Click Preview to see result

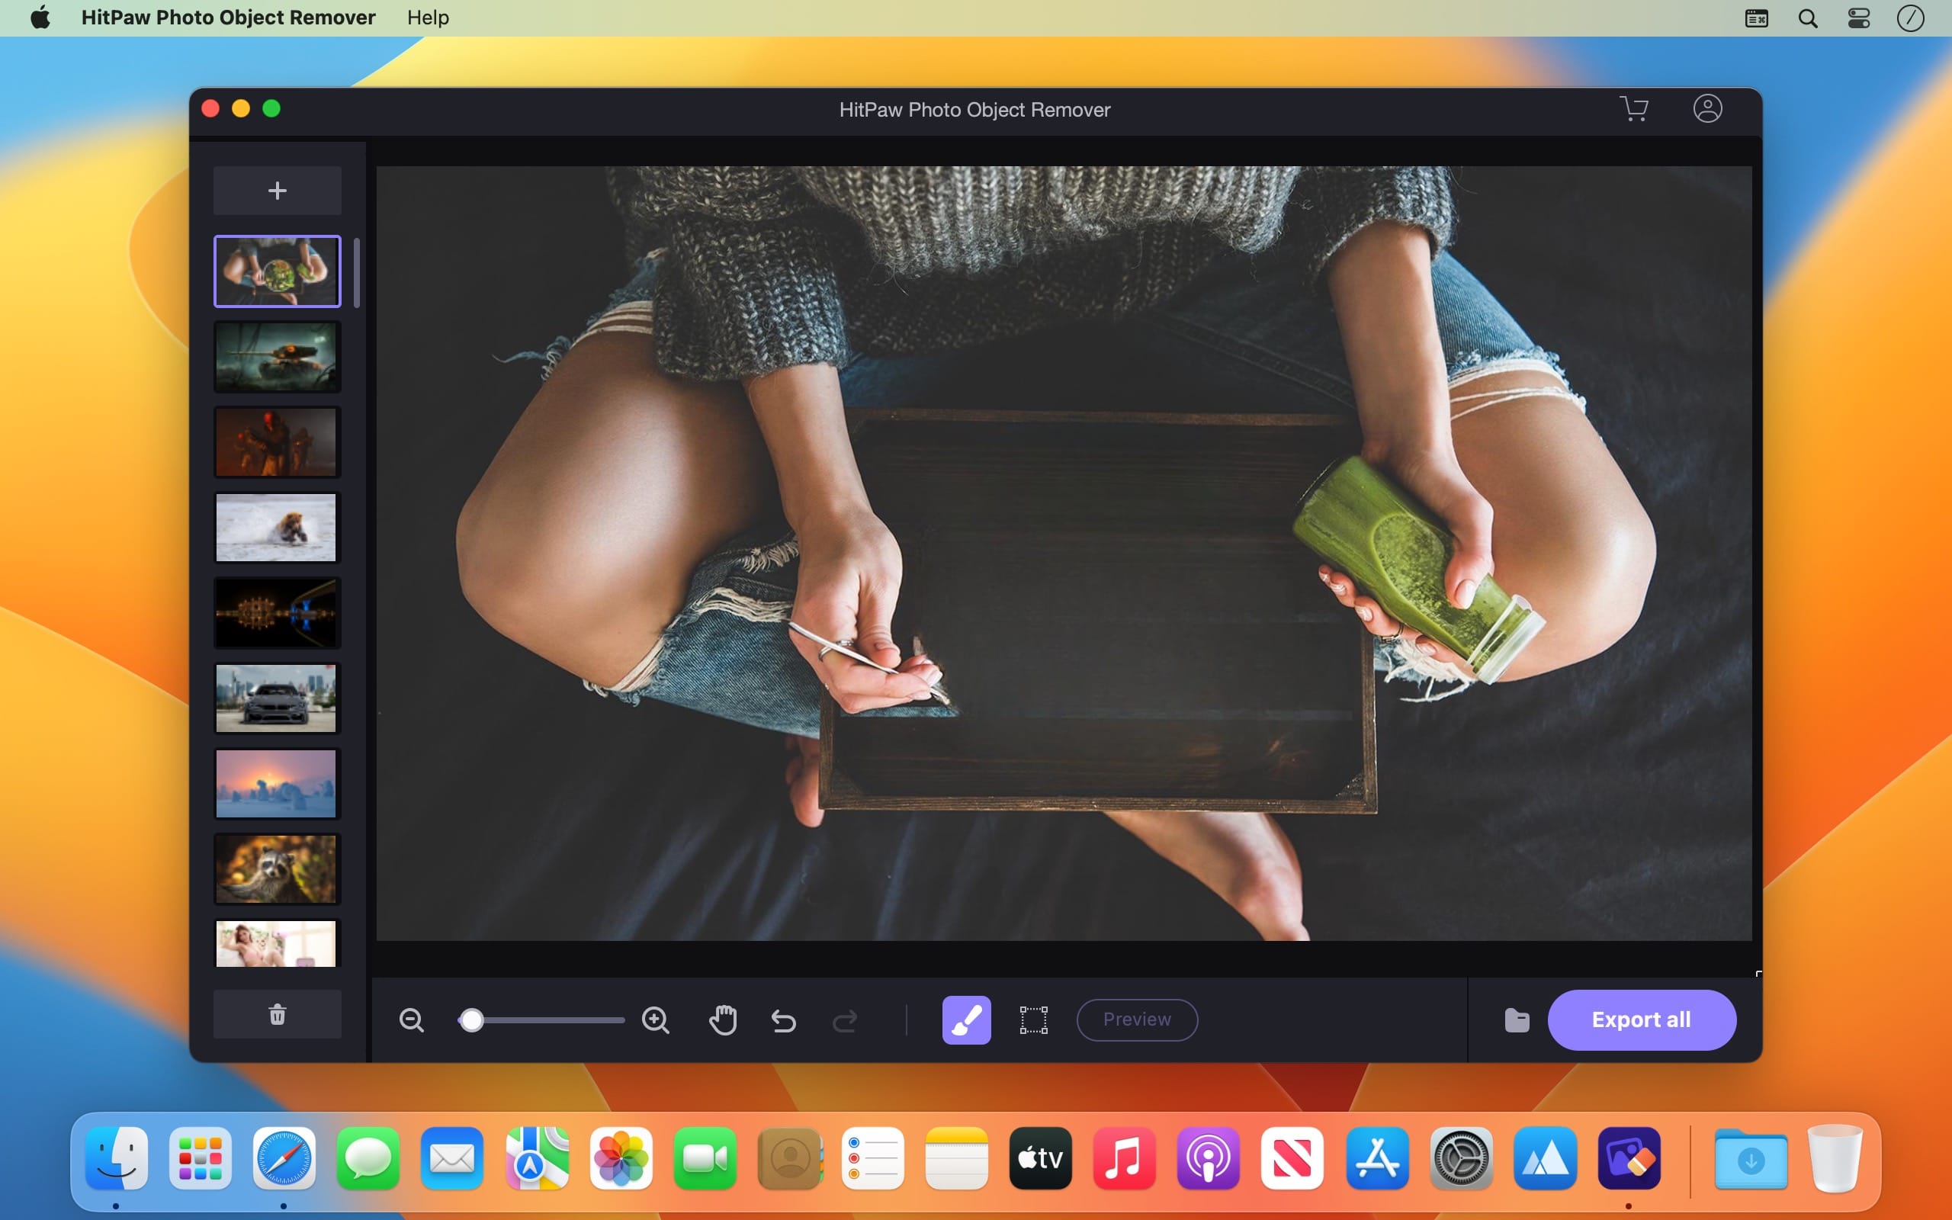[x=1135, y=1019]
